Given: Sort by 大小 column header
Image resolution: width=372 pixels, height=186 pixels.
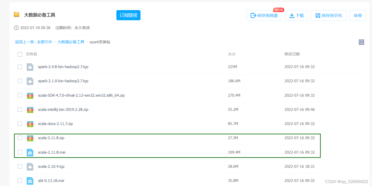Looking at the screenshot, I should (232, 54).
